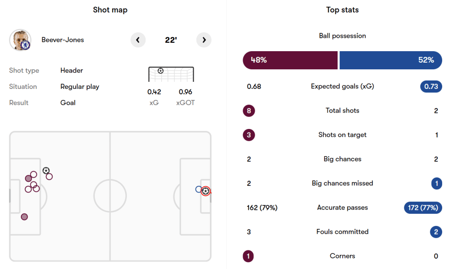Click the Expected goals (xG) stat label
Screen dimensions: 456x269
(342, 86)
